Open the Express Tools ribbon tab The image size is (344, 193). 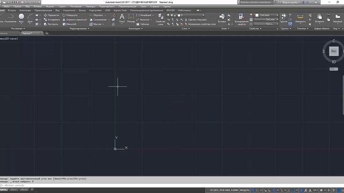120,10
